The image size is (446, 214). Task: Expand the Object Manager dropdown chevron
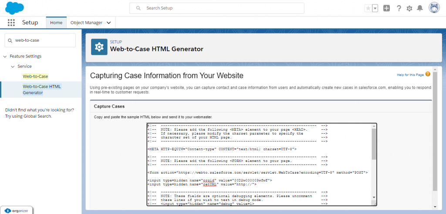coord(108,23)
